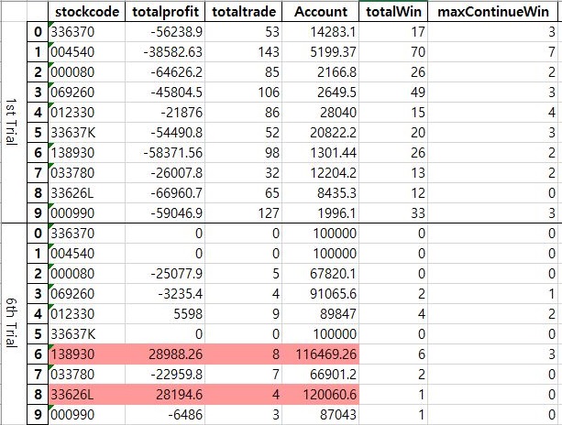562x425 pixels.
Task: Select the highlighted stockcode cell 33626L
Action: click(x=86, y=395)
